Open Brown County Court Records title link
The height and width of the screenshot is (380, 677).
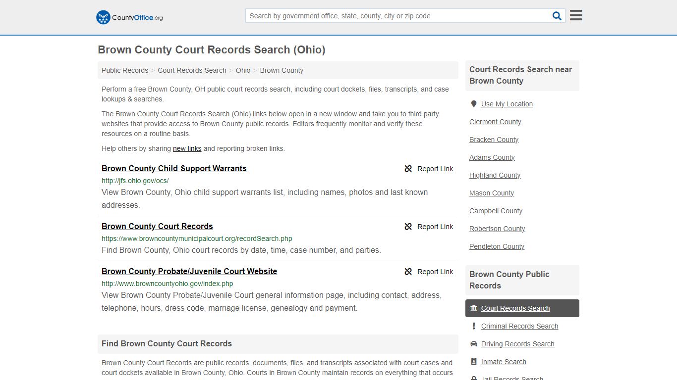pyautogui.click(x=157, y=226)
